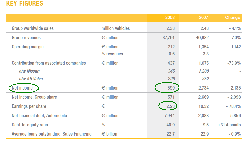Click the o/w Nissan label
This screenshot has height=145, width=247.
pos(29,71)
